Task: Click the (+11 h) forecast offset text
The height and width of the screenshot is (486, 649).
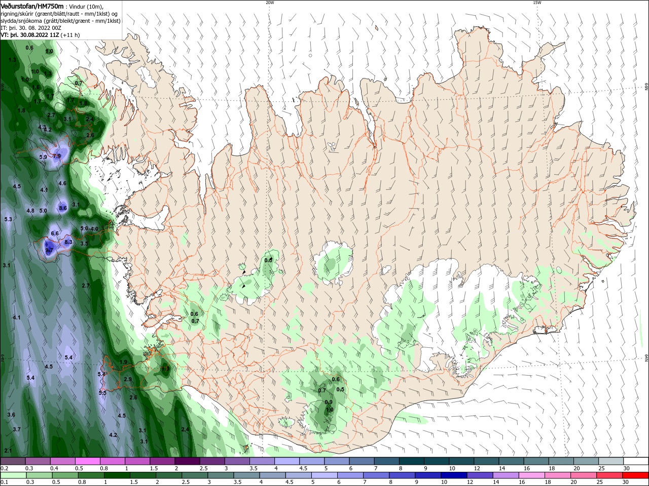Action: click(x=70, y=35)
